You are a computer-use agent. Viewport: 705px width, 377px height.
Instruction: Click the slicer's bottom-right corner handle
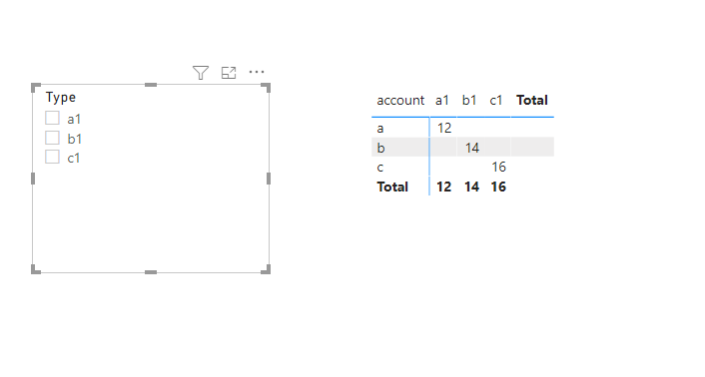click(x=267, y=269)
